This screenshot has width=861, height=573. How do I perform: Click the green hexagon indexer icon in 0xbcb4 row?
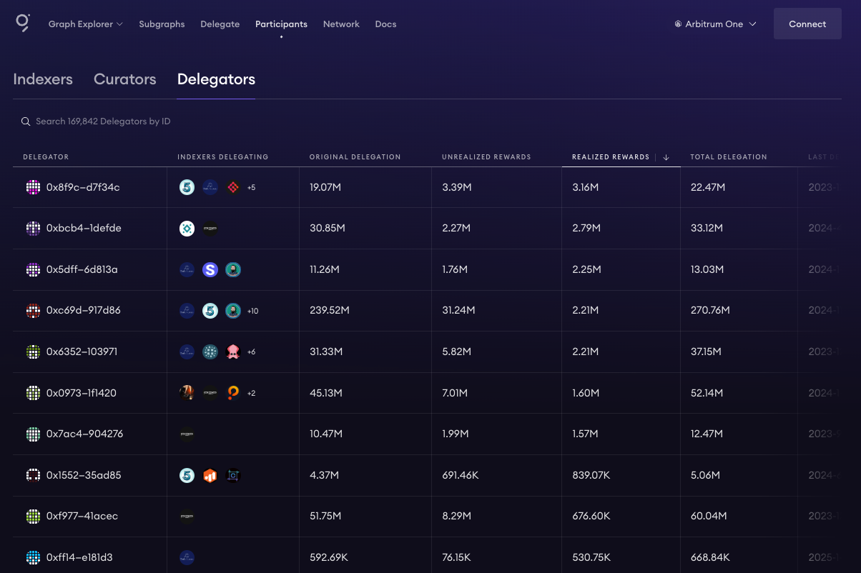pos(187,229)
